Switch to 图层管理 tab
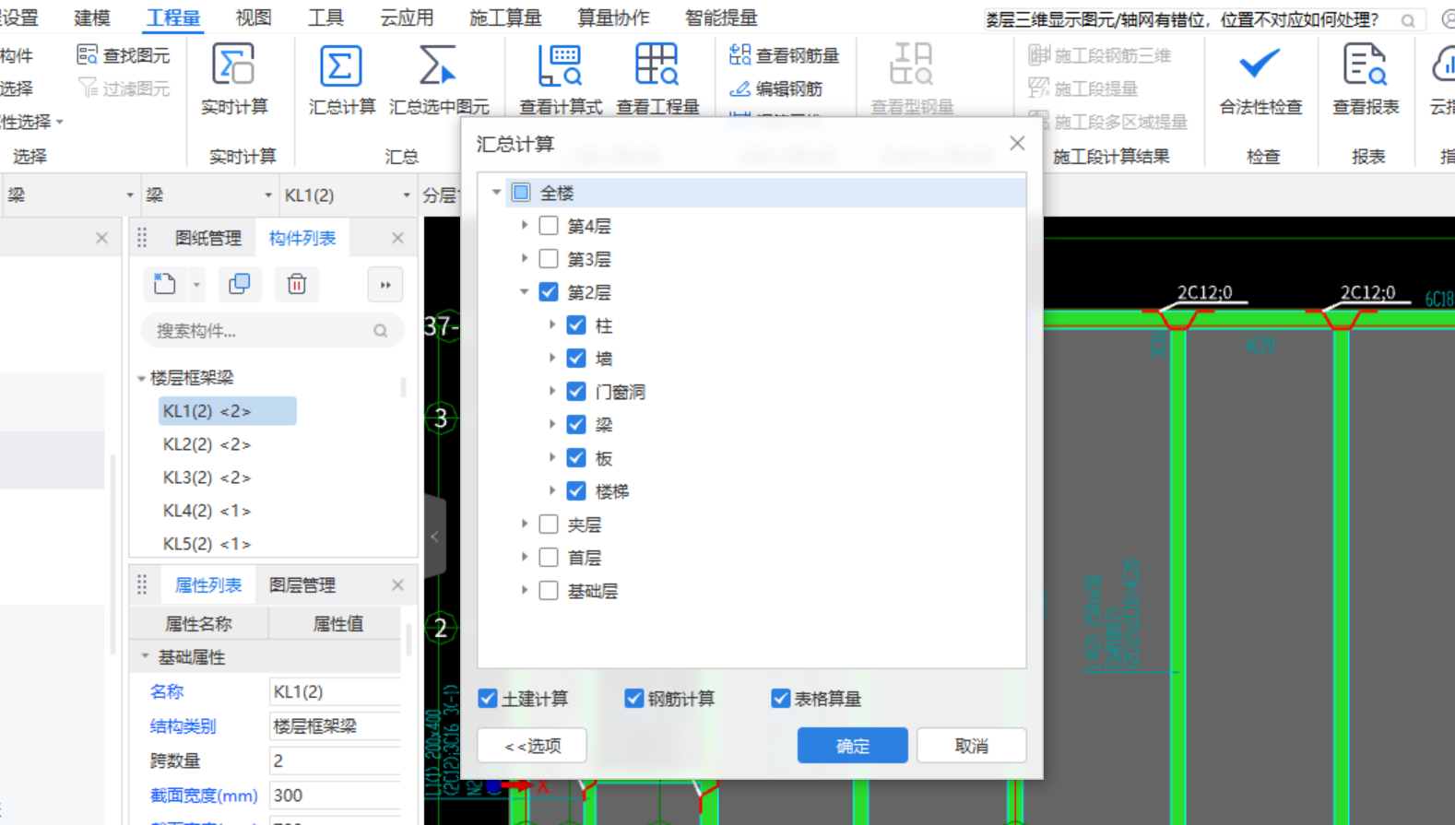 [302, 585]
